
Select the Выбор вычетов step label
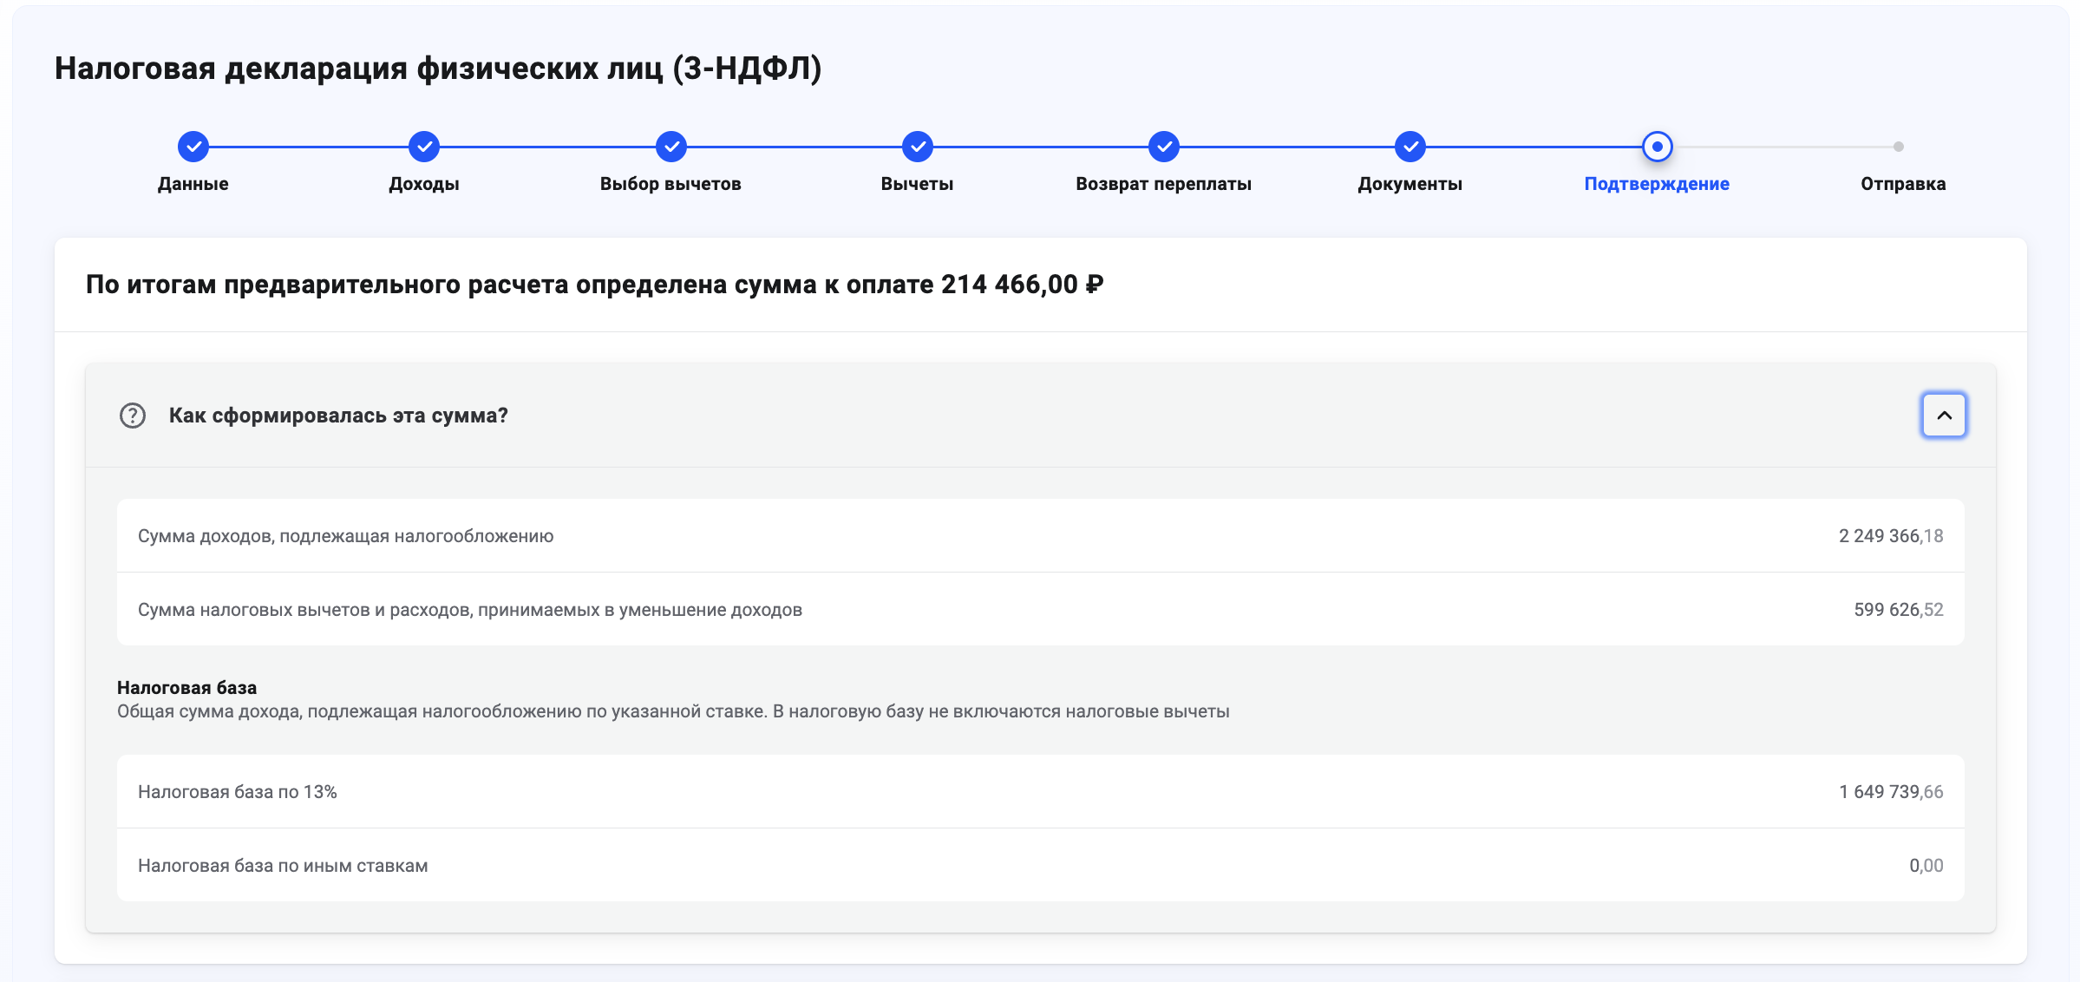tap(670, 184)
